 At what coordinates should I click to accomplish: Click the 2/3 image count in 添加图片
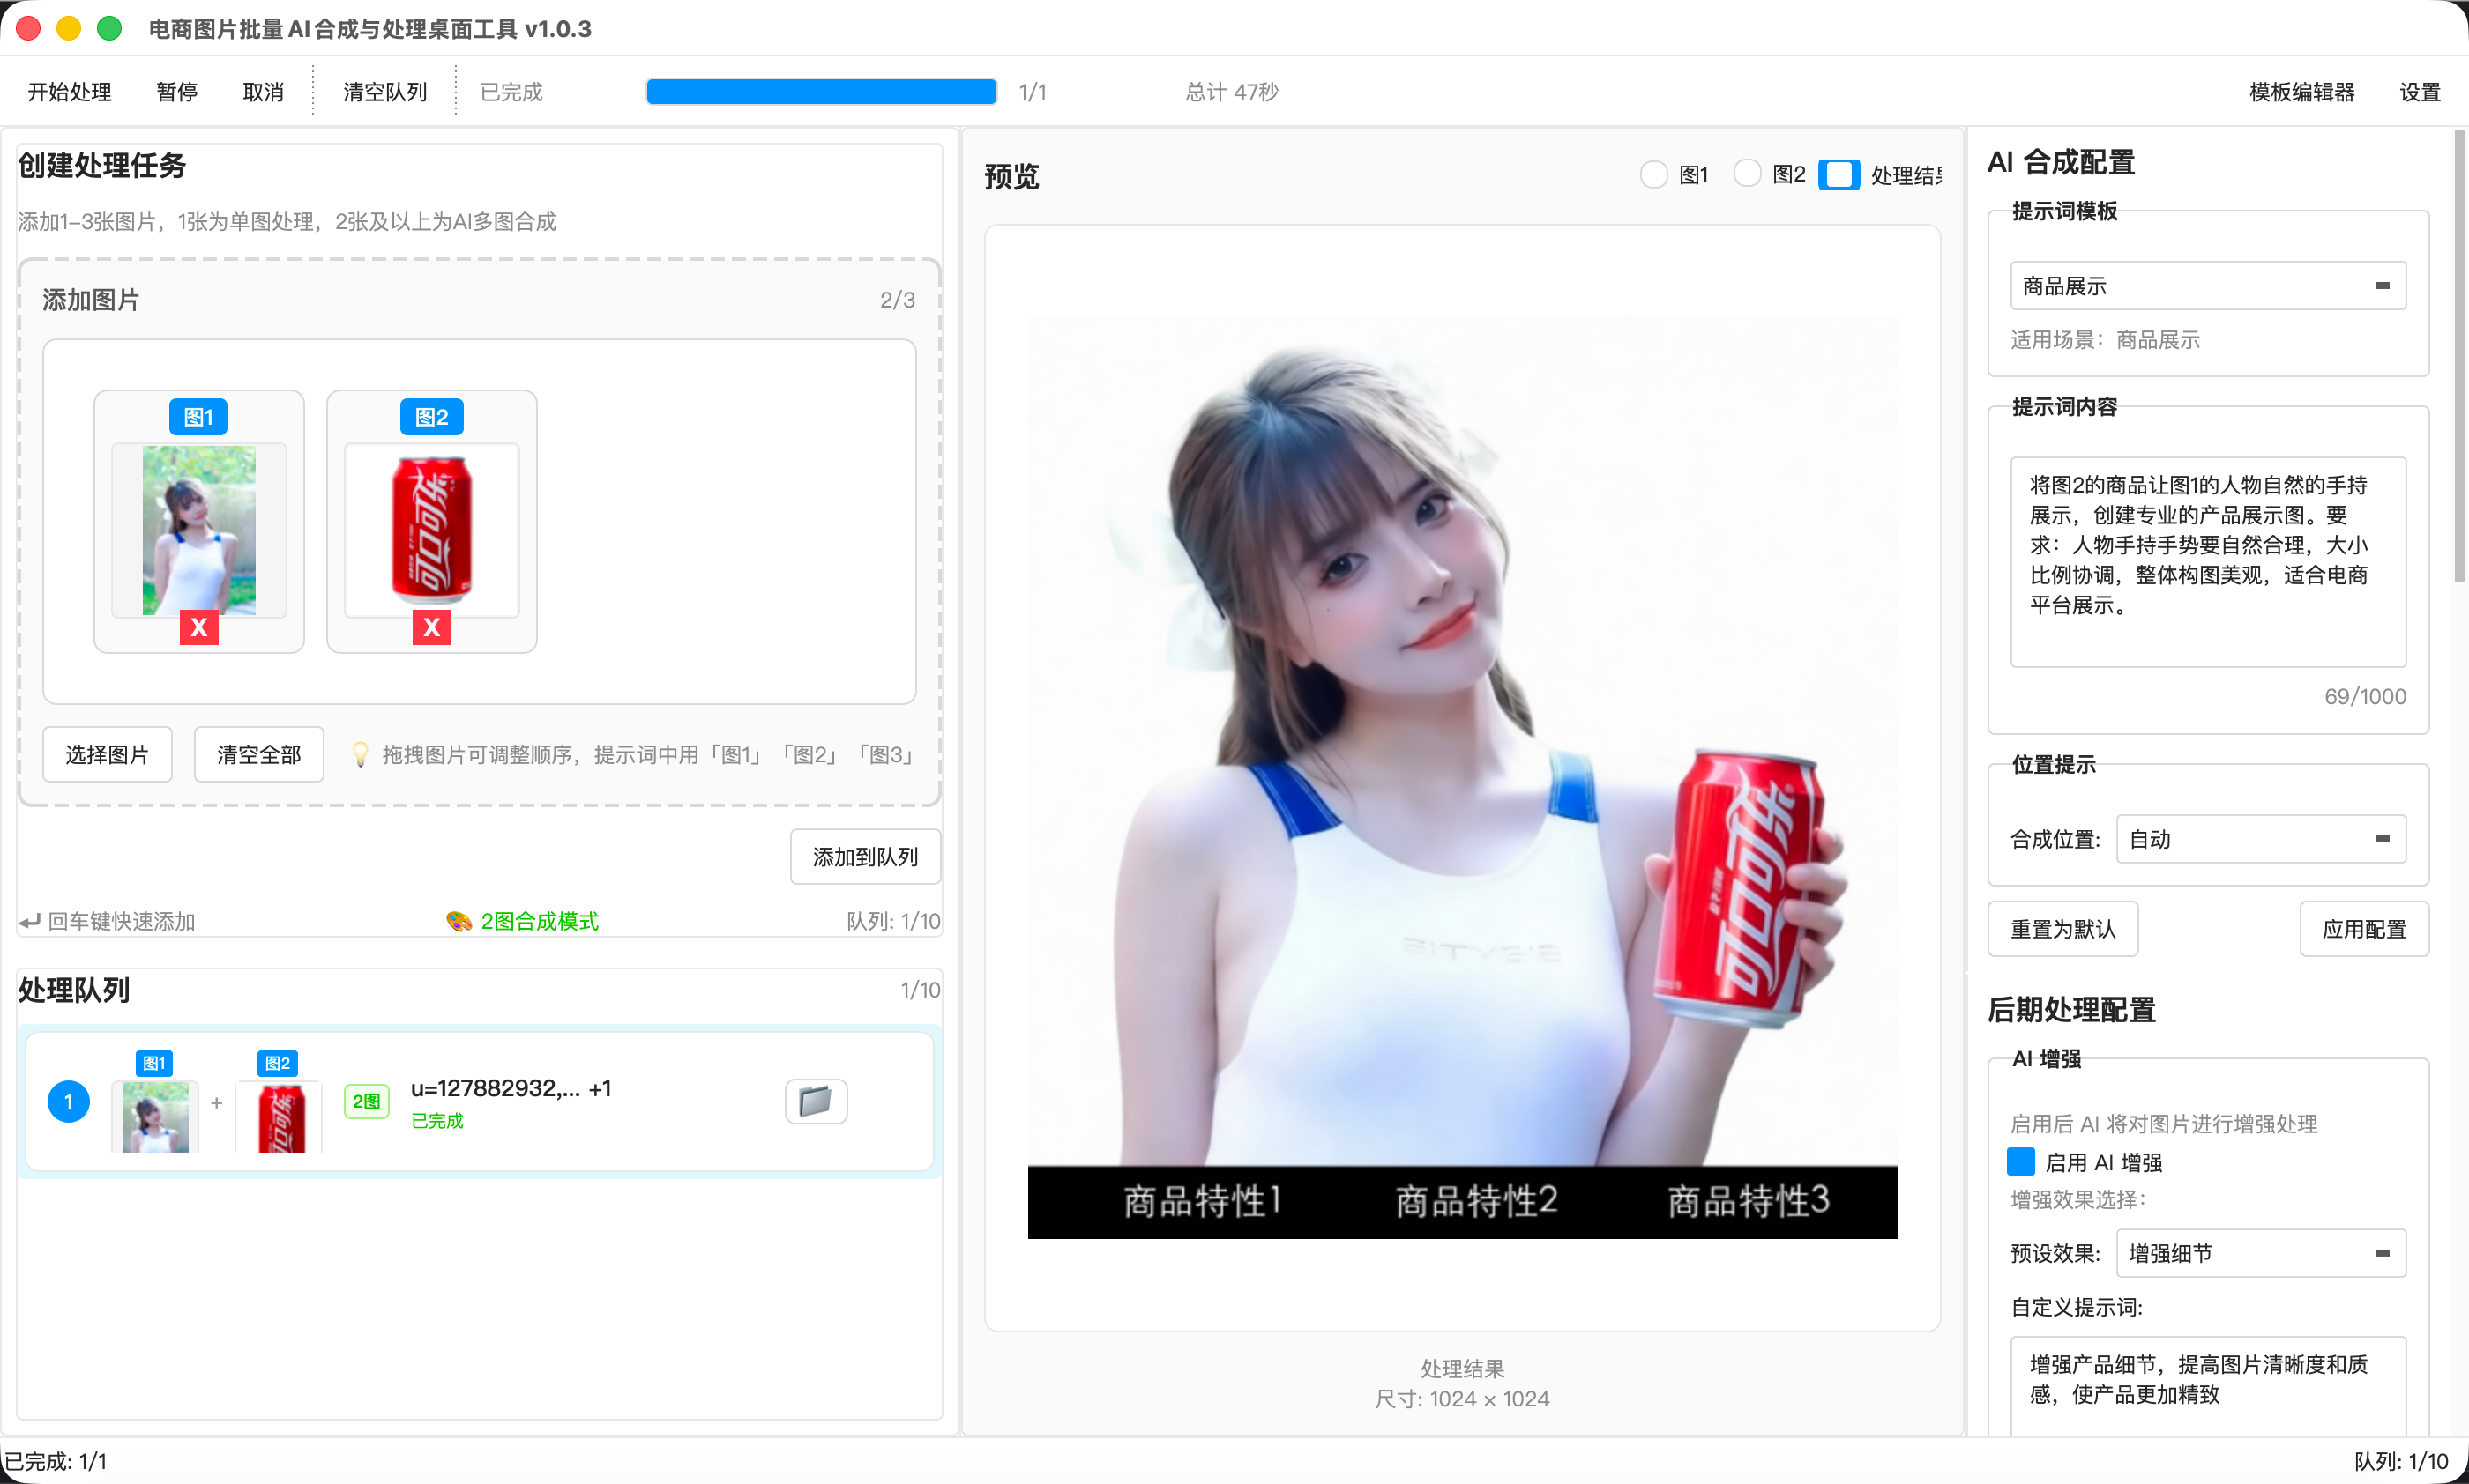[x=898, y=300]
